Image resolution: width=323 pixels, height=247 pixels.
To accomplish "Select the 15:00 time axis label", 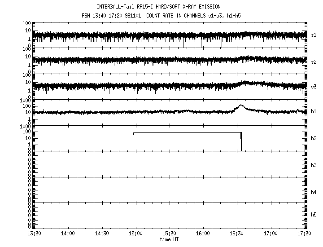I will tap(135, 234).
